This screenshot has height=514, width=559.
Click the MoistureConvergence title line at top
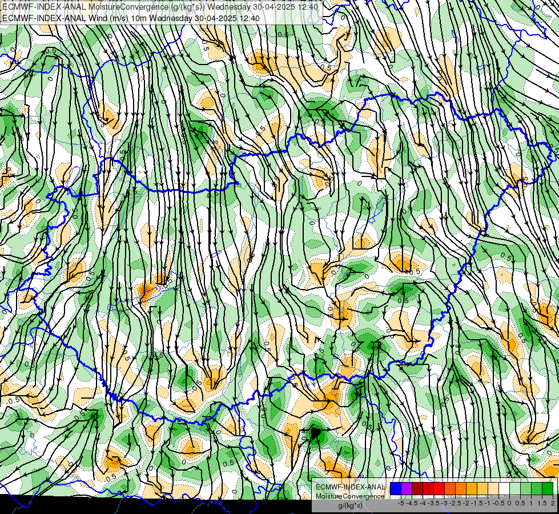pyautogui.click(x=160, y=7)
